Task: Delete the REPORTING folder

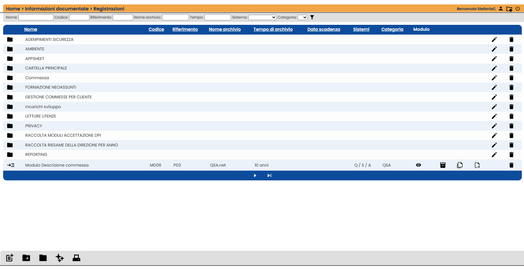Action: coord(511,155)
